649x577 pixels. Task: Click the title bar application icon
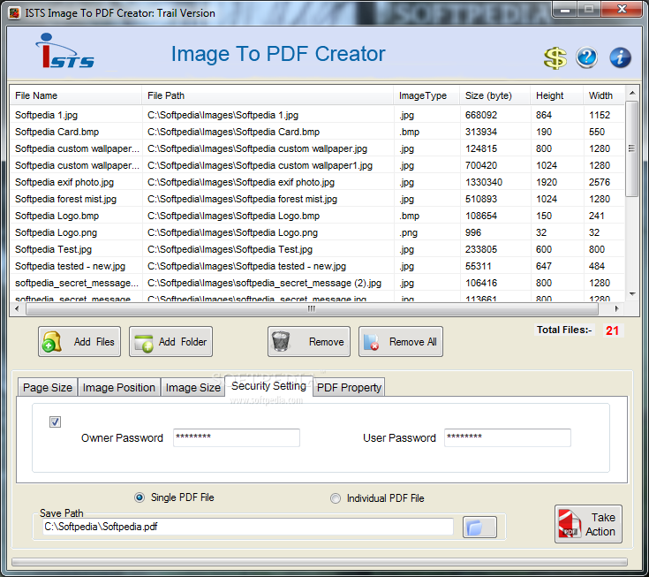(x=14, y=13)
